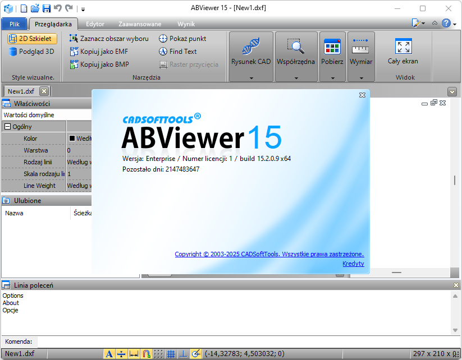Save the drawing with floppy icon

tap(47, 8)
